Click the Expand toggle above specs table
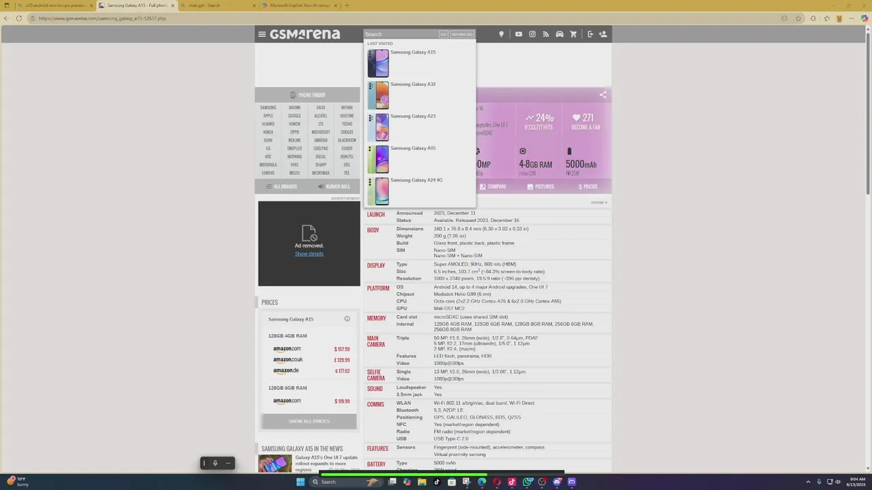This screenshot has height=490, width=872. click(x=599, y=203)
